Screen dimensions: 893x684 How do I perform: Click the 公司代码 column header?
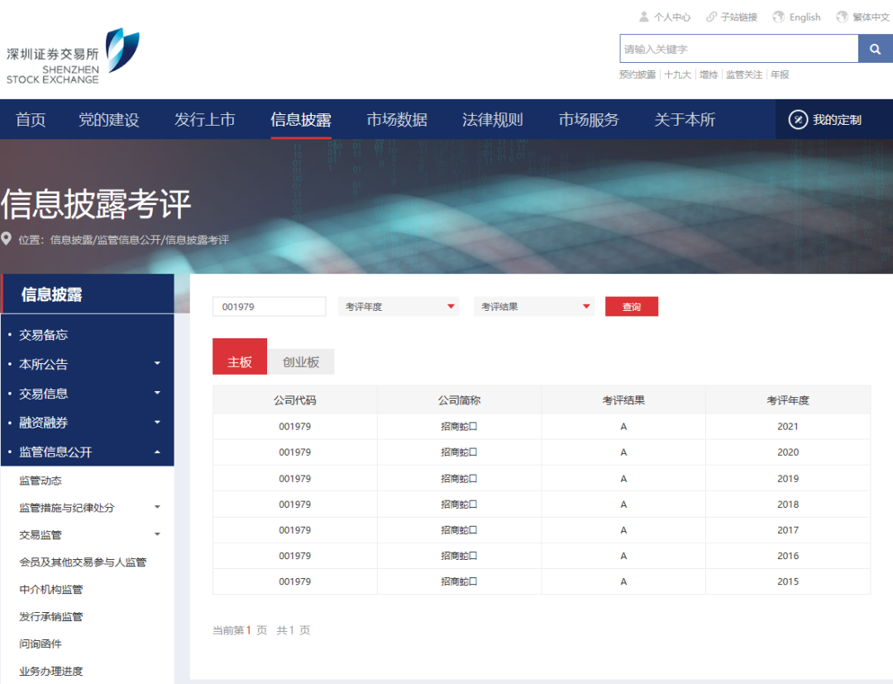pyautogui.click(x=295, y=400)
